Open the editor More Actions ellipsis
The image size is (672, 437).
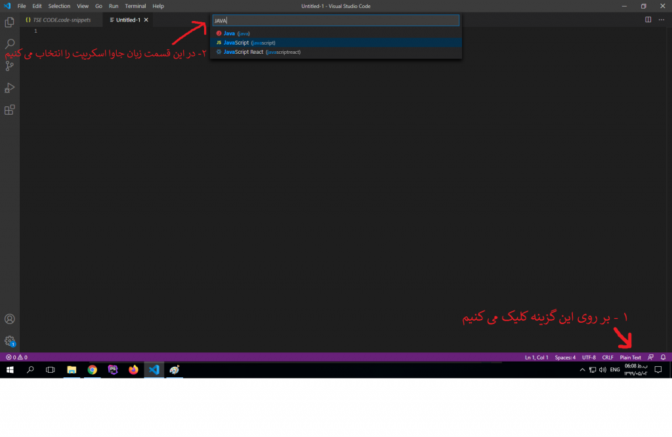coord(661,20)
